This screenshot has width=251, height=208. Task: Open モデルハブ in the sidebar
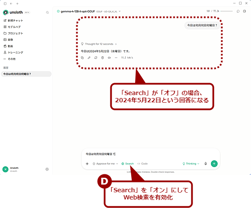12,27
